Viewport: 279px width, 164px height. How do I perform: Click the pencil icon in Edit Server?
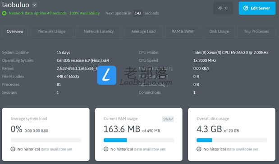(x=246, y=8)
